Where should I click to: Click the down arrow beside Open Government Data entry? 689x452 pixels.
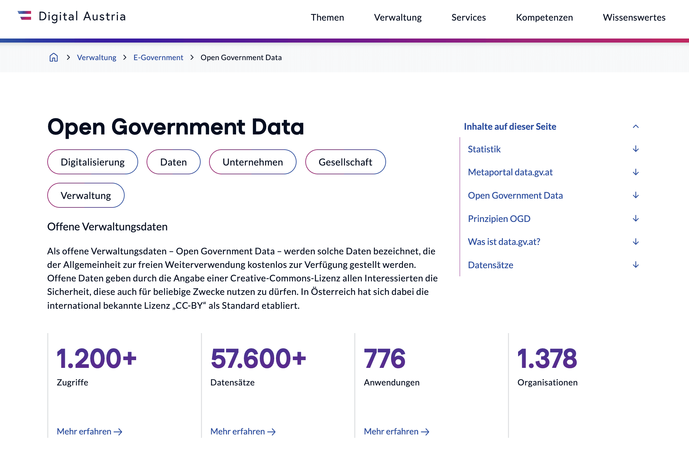click(x=636, y=195)
